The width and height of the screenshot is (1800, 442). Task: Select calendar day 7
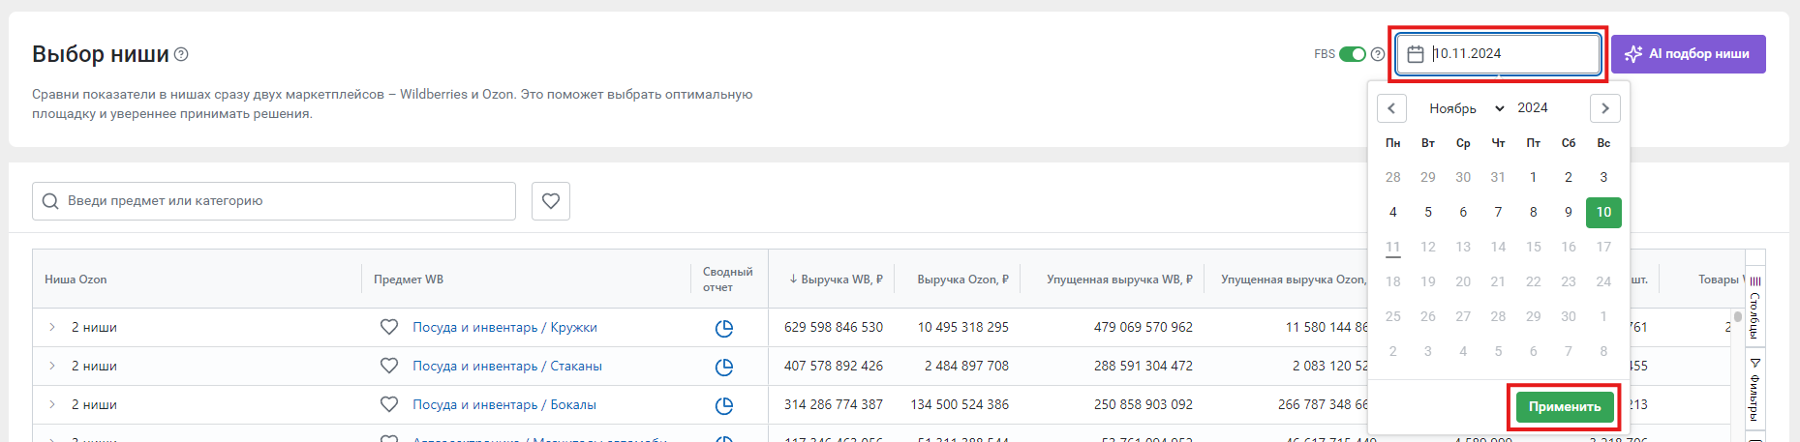(x=1498, y=212)
